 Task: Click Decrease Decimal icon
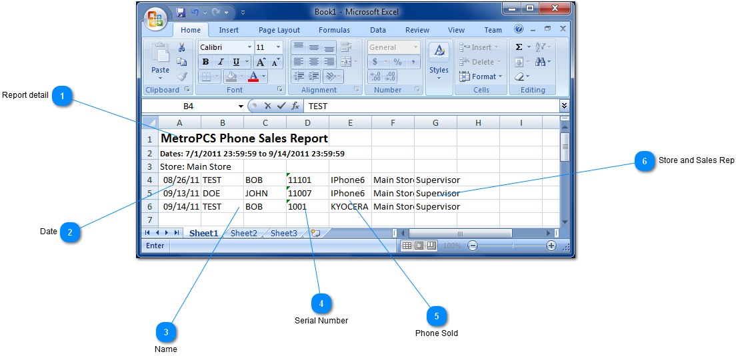391,76
